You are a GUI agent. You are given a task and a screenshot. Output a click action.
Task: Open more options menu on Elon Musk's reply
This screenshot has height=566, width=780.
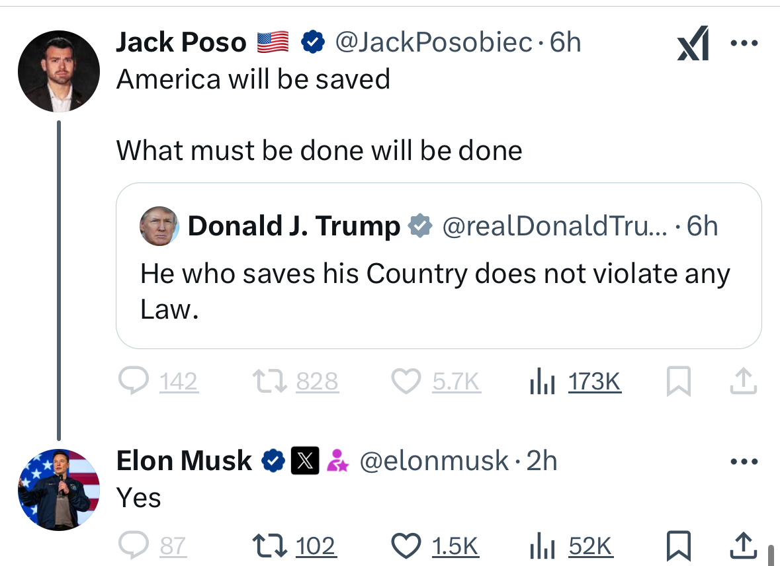coord(744,462)
